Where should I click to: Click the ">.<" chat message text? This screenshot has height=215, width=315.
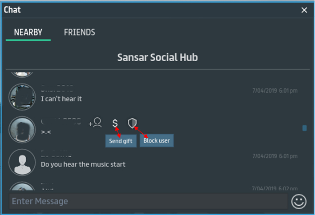point(47,132)
